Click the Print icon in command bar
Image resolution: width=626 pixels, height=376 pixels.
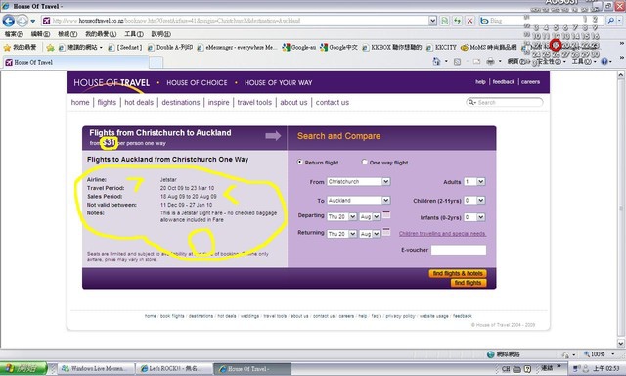490,61
